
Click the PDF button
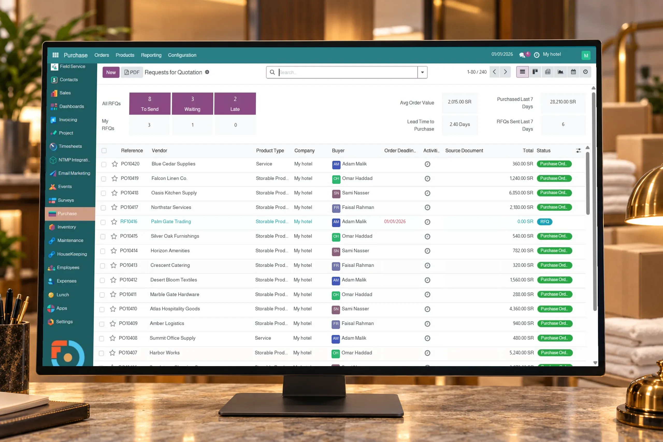[132, 72]
